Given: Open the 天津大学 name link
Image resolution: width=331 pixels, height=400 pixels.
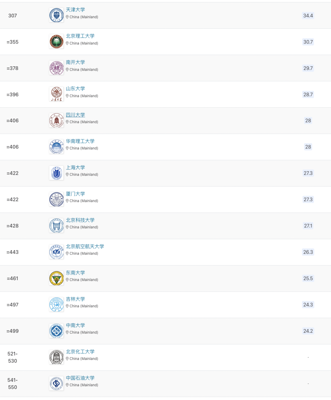Looking at the screenshot, I should [x=75, y=10].
